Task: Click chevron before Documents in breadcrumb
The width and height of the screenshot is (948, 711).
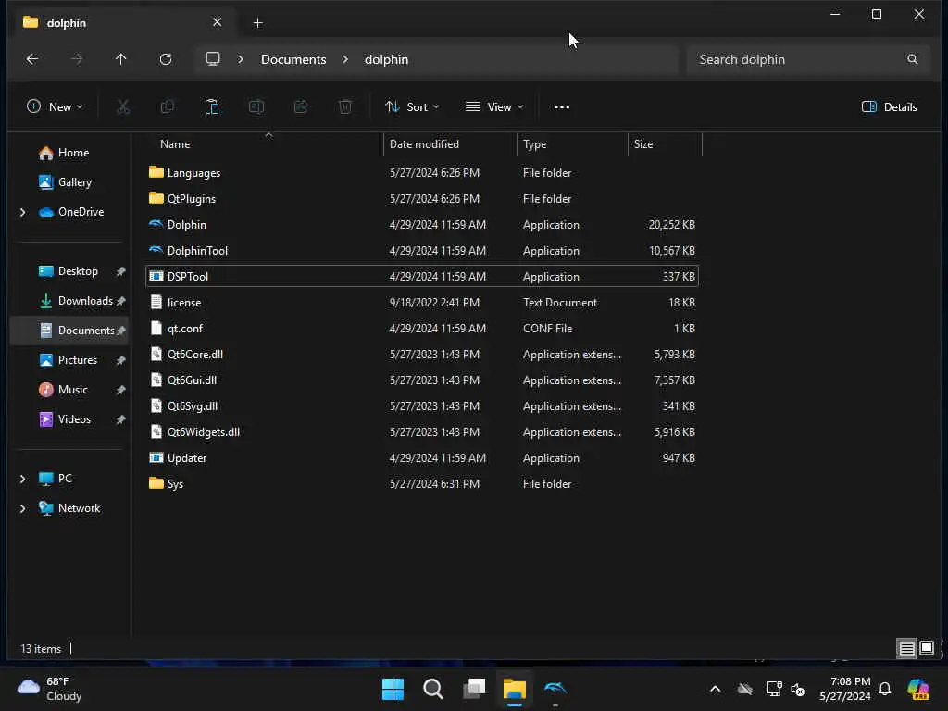Action: (x=241, y=59)
